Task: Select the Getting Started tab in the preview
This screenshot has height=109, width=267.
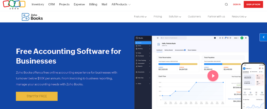Action: click(x=168, y=50)
